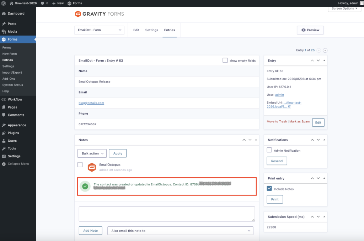Open the Also email this note to dropdown
This screenshot has height=241, width=364.
coord(180,231)
